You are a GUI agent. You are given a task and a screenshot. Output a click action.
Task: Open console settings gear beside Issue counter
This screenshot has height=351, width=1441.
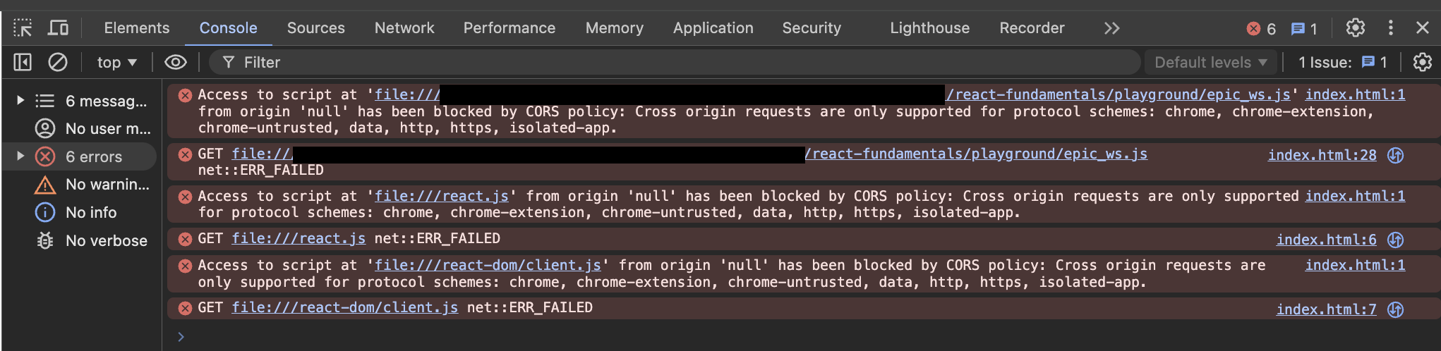pyautogui.click(x=1422, y=63)
